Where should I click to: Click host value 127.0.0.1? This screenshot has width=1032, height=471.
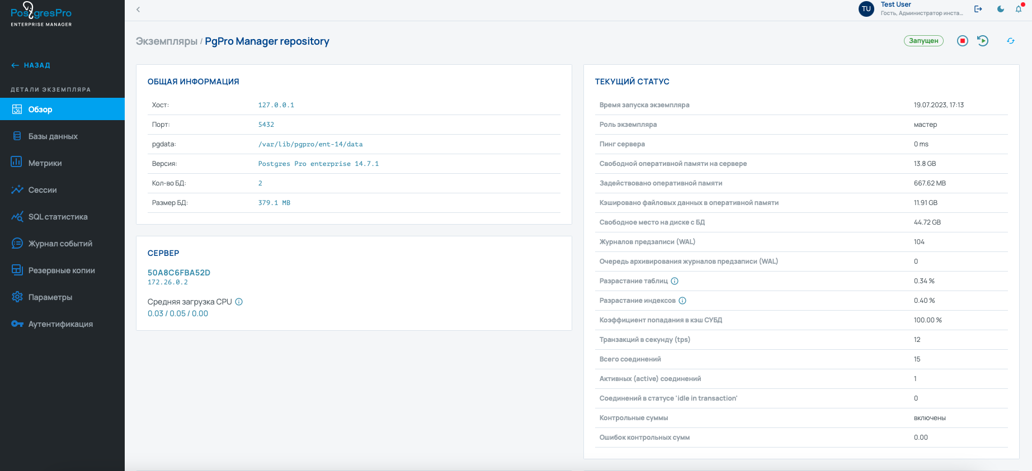coord(276,105)
